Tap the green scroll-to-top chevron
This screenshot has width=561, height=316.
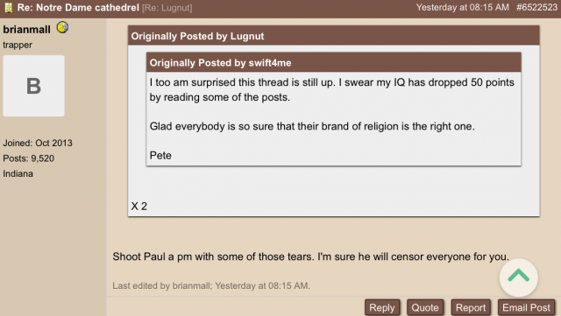click(518, 277)
